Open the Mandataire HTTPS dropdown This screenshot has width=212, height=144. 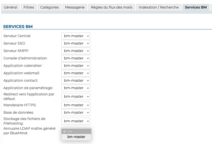coord(76,105)
